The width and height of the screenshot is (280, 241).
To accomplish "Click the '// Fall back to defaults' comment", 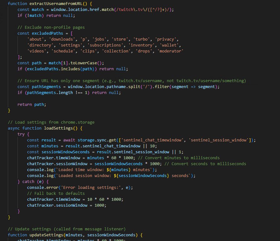I will click(x=56, y=194).
